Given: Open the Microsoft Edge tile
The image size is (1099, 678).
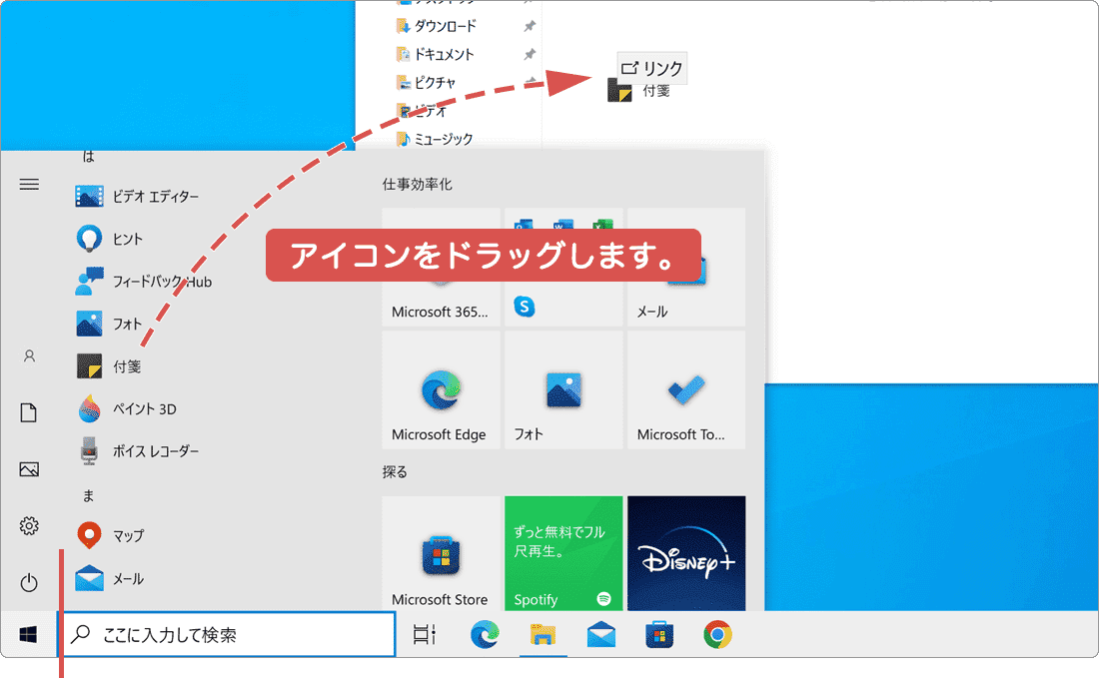Looking at the screenshot, I should point(441,389).
